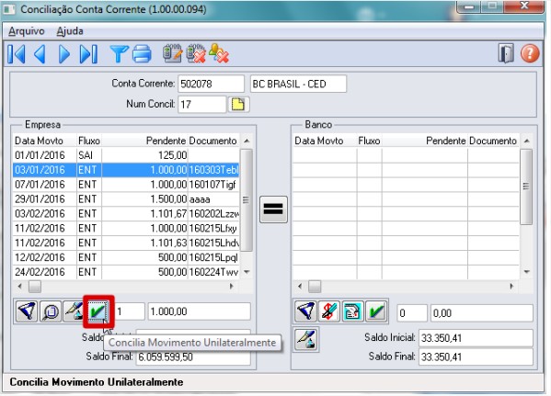
Task: Go to next record arrow
Action: 64,54
